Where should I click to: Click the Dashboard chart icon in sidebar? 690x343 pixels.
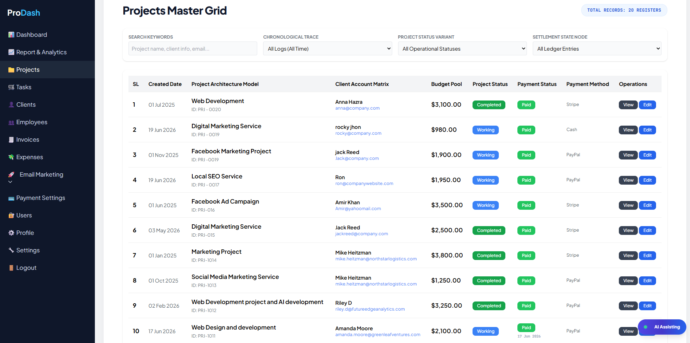[x=11, y=35]
